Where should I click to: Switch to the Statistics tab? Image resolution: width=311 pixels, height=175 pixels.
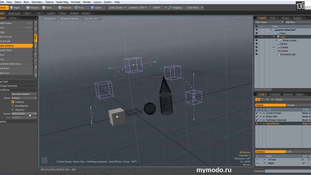[x=270, y=152]
